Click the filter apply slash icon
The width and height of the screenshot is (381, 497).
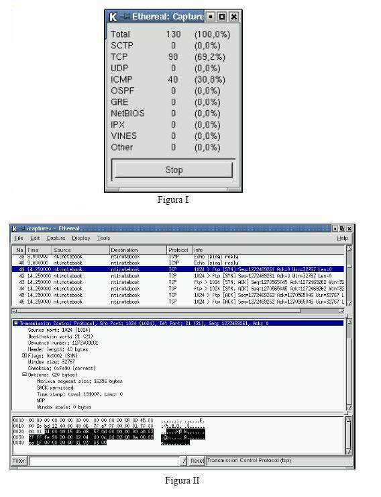184,461
